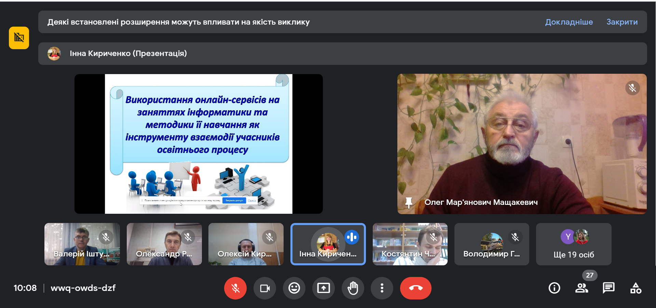Open the meeting details info icon
The width and height of the screenshot is (656, 308).
click(x=554, y=288)
